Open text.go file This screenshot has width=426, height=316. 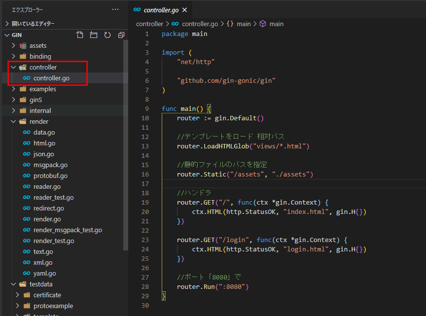click(x=43, y=252)
